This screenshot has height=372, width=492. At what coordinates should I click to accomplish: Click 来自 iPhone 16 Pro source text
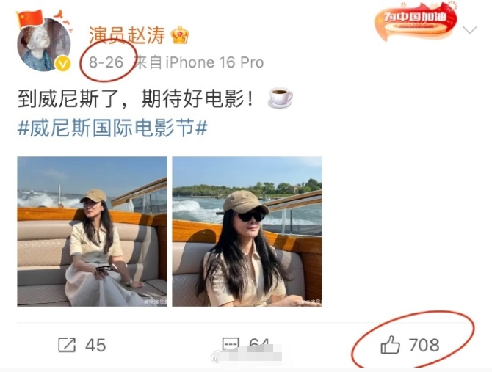(198, 62)
